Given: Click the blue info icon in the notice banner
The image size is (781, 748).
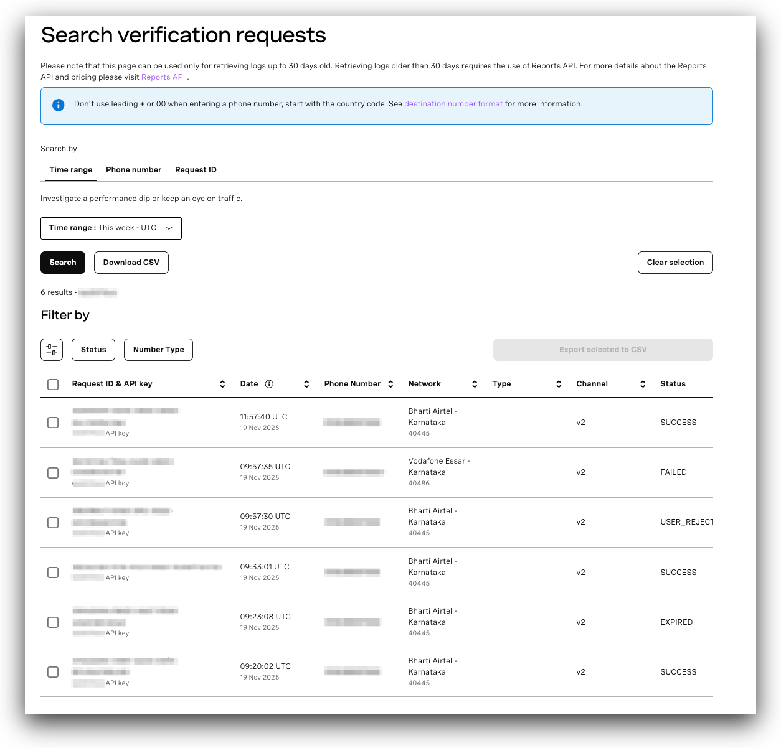Looking at the screenshot, I should [58, 105].
